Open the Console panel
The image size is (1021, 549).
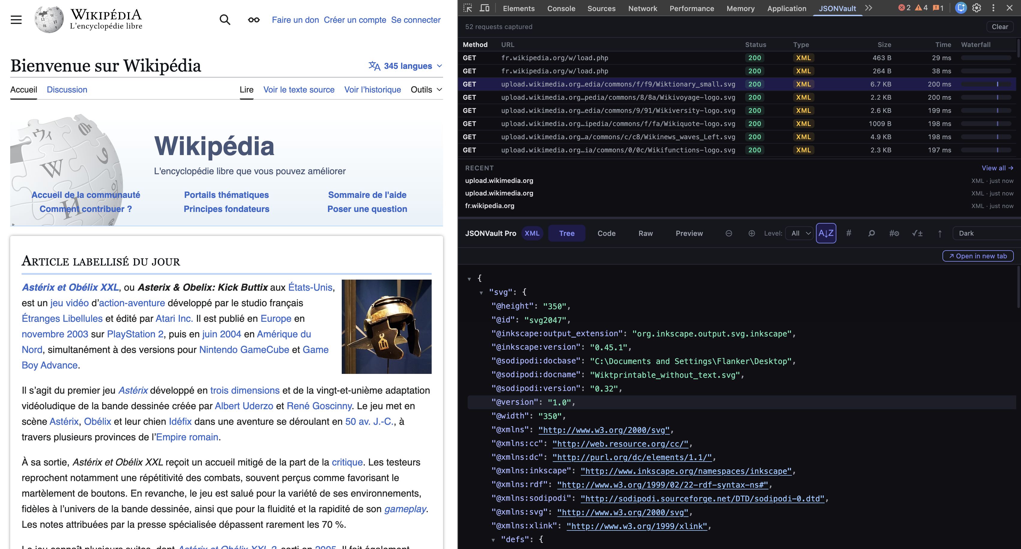tap(561, 8)
